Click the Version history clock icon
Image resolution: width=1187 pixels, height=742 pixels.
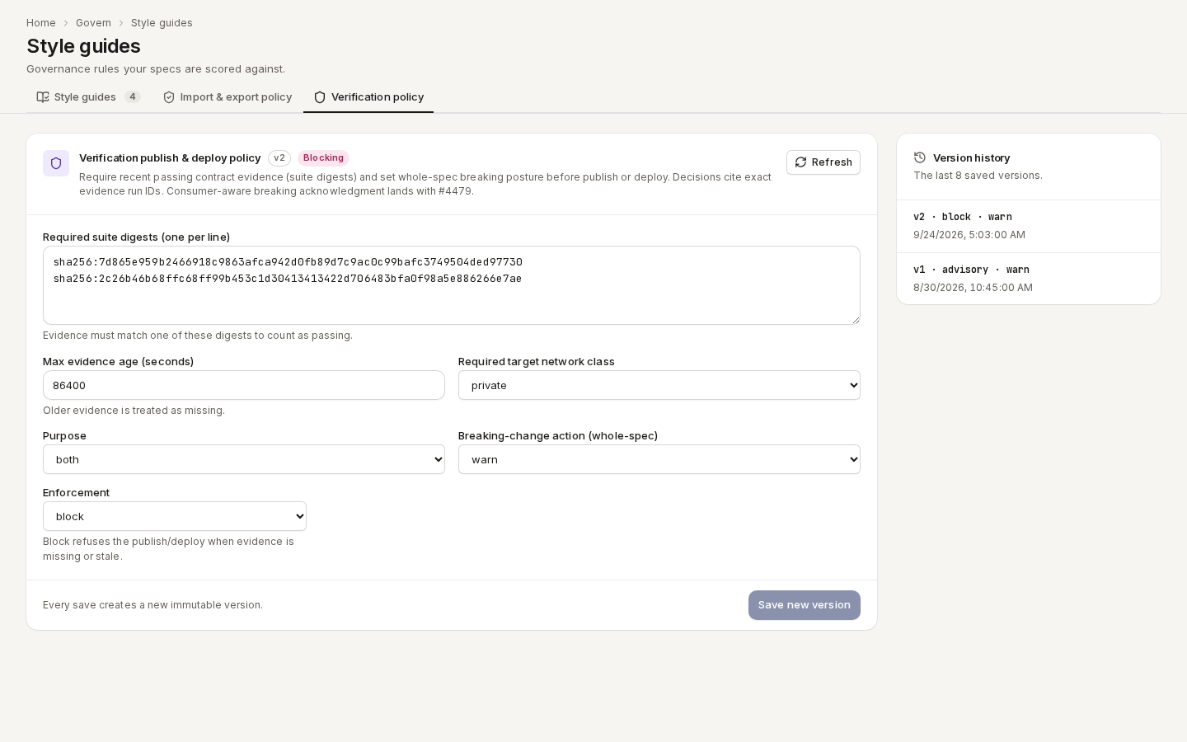(x=920, y=157)
